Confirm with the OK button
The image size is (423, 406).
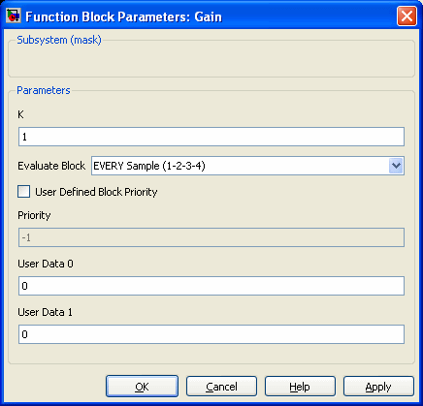point(142,387)
